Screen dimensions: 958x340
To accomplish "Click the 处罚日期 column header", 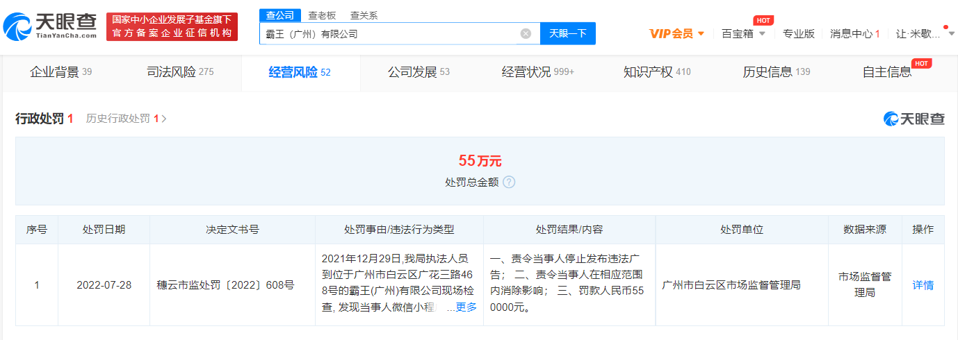I will pyautogui.click(x=104, y=230).
